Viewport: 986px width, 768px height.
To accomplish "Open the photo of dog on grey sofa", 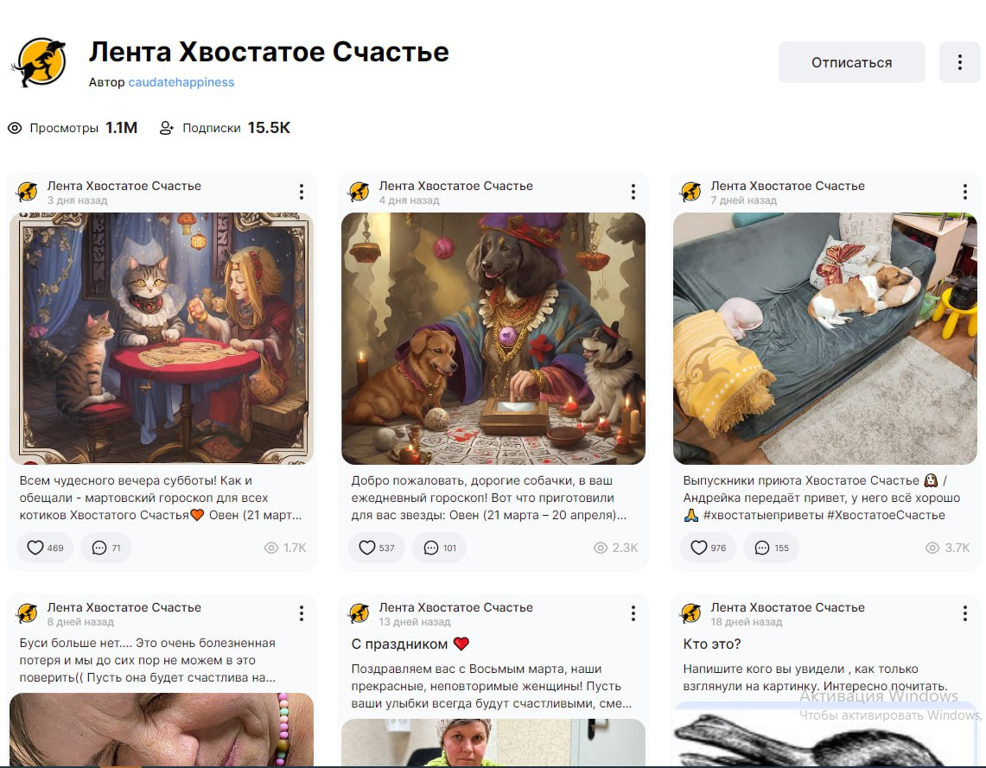I will click(x=825, y=339).
